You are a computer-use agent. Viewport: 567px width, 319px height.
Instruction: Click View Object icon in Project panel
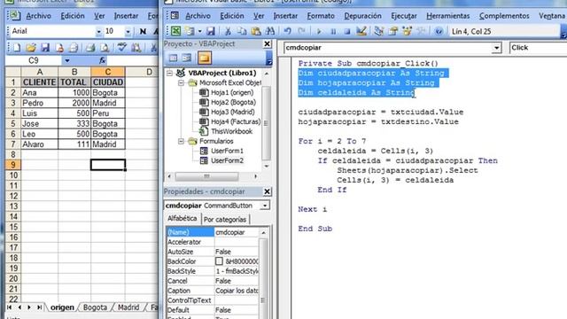tap(187, 58)
